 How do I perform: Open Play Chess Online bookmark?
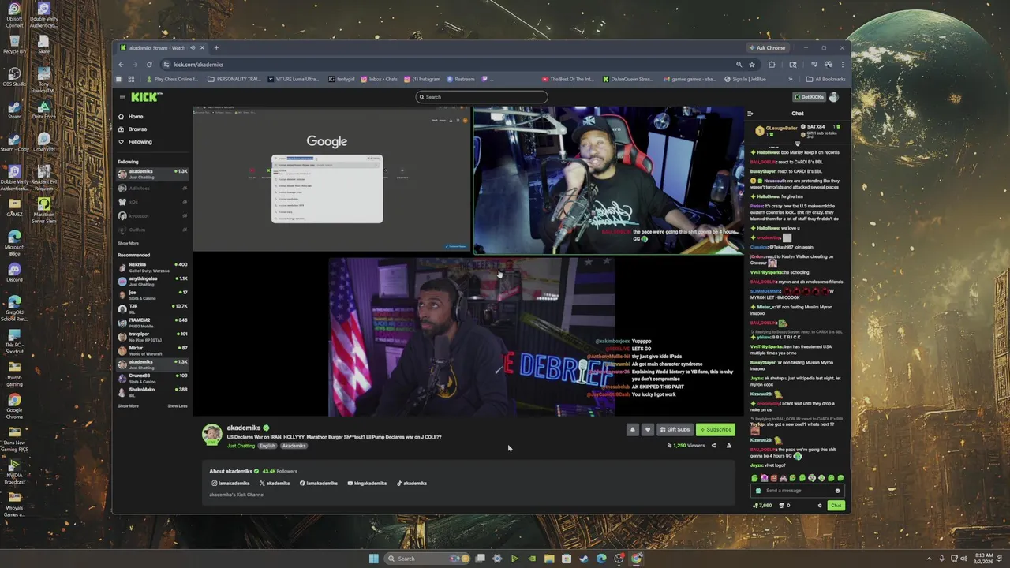[172, 79]
